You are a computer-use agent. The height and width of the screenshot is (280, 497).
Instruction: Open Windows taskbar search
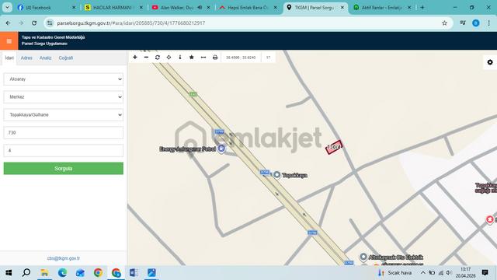coord(26,273)
